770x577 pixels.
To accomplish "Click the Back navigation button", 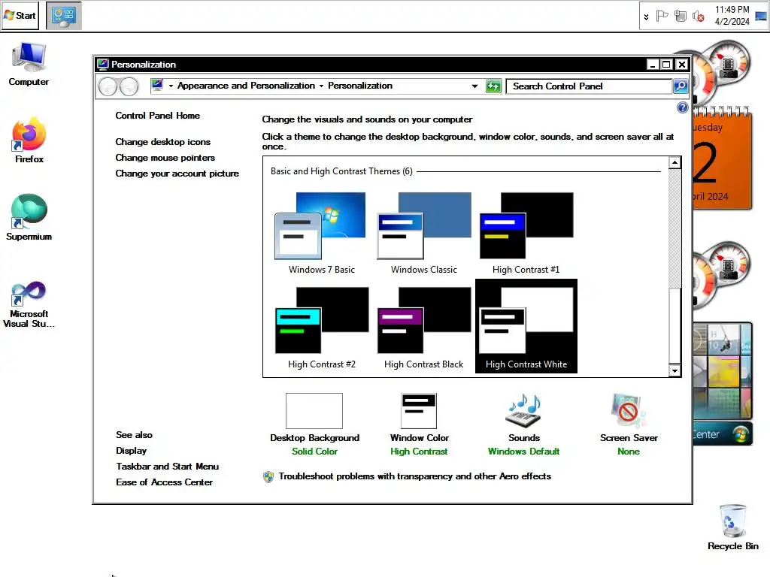I will coord(108,87).
